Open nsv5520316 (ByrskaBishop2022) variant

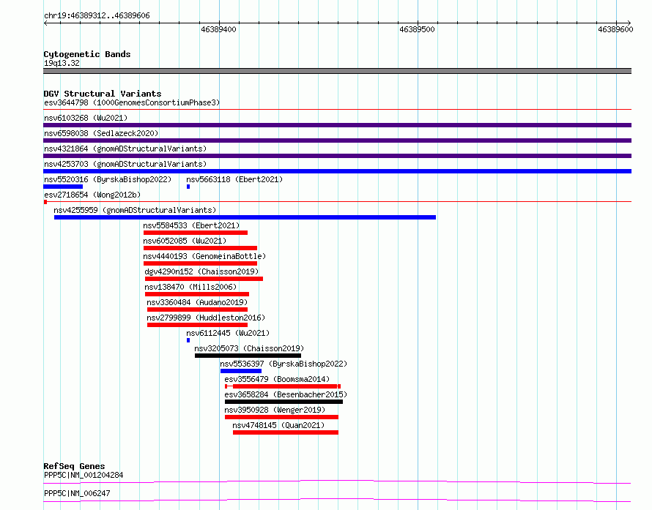point(108,179)
